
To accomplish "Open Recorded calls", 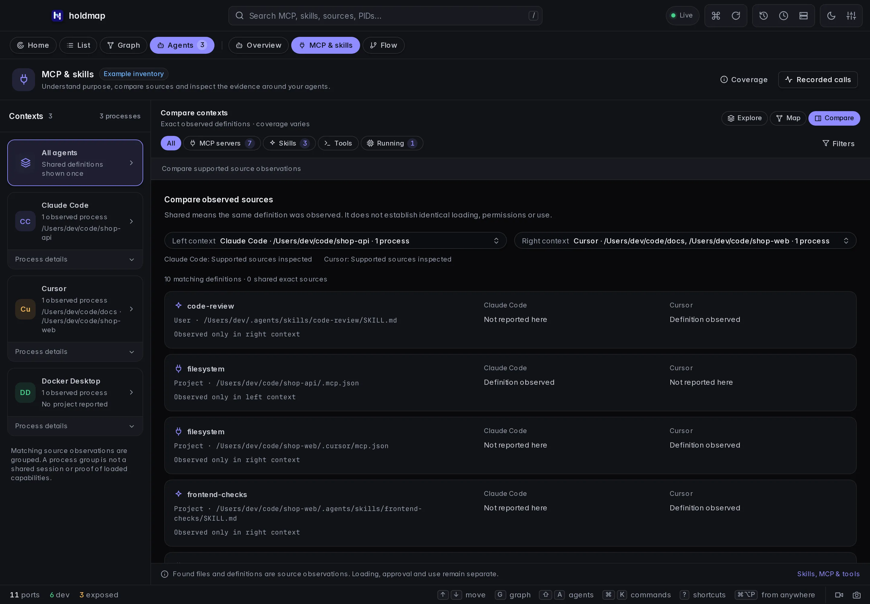I will (818, 79).
